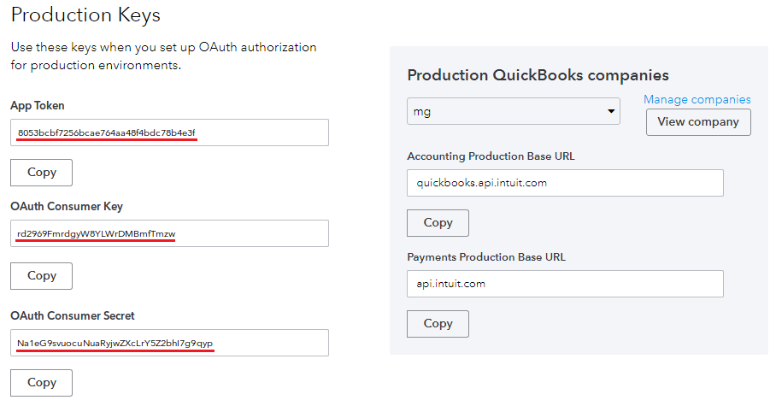Select the quickbooks.api.intuit.com URL field
This screenshot has height=406, width=776.
[x=565, y=183]
